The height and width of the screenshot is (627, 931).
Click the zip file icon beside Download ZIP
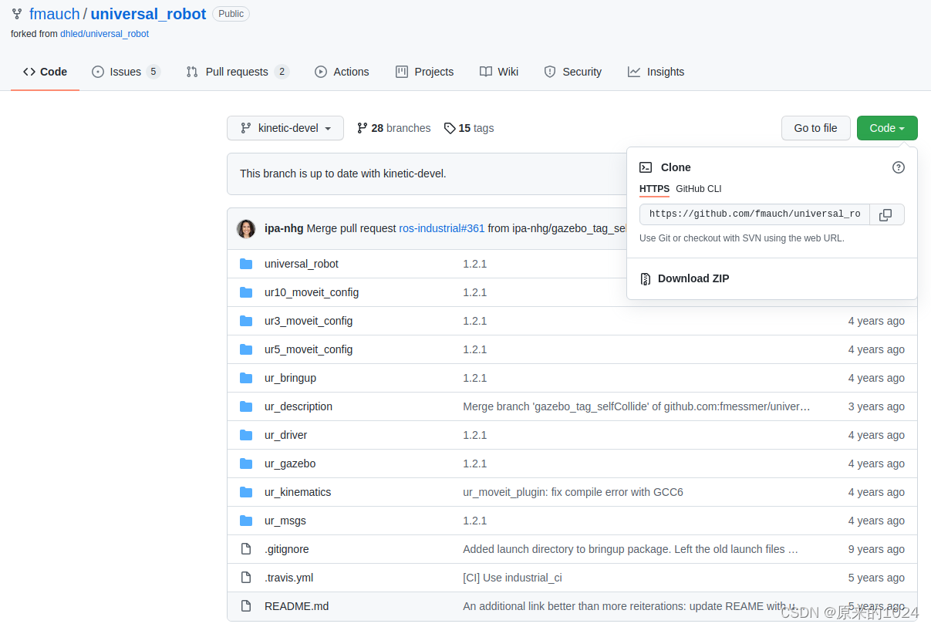[646, 278]
